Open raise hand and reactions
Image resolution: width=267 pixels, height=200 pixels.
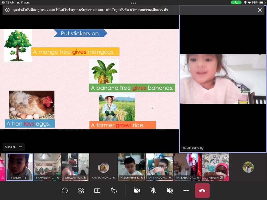pyautogui.click(x=114, y=191)
